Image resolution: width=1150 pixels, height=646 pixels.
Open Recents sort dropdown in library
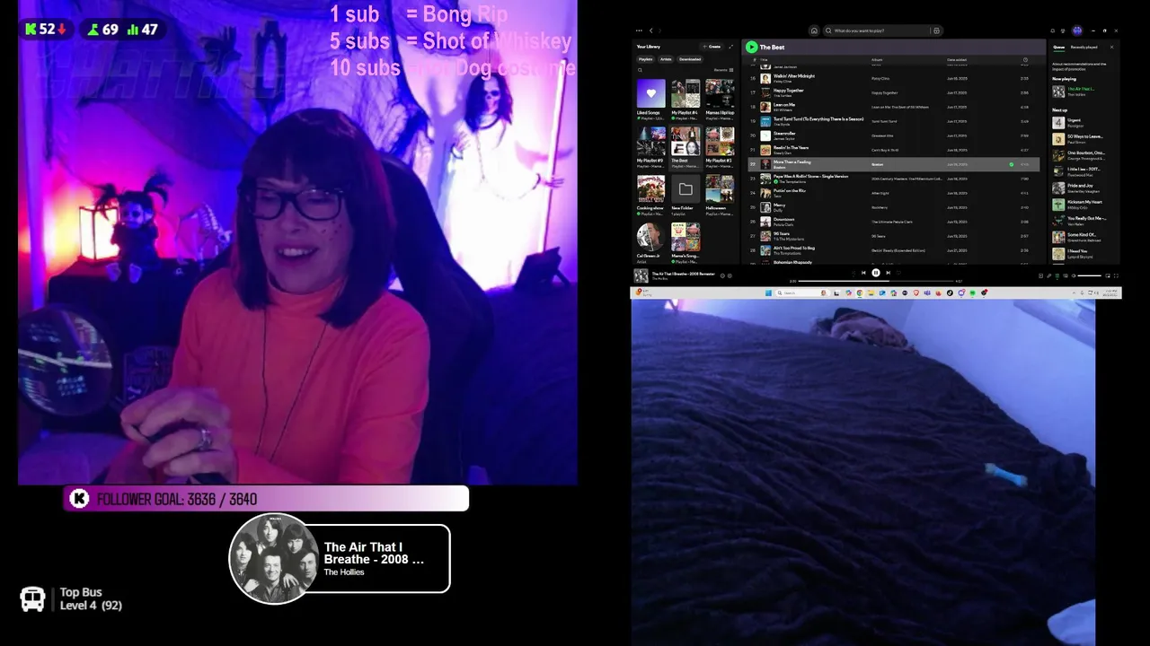(x=723, y=70)
